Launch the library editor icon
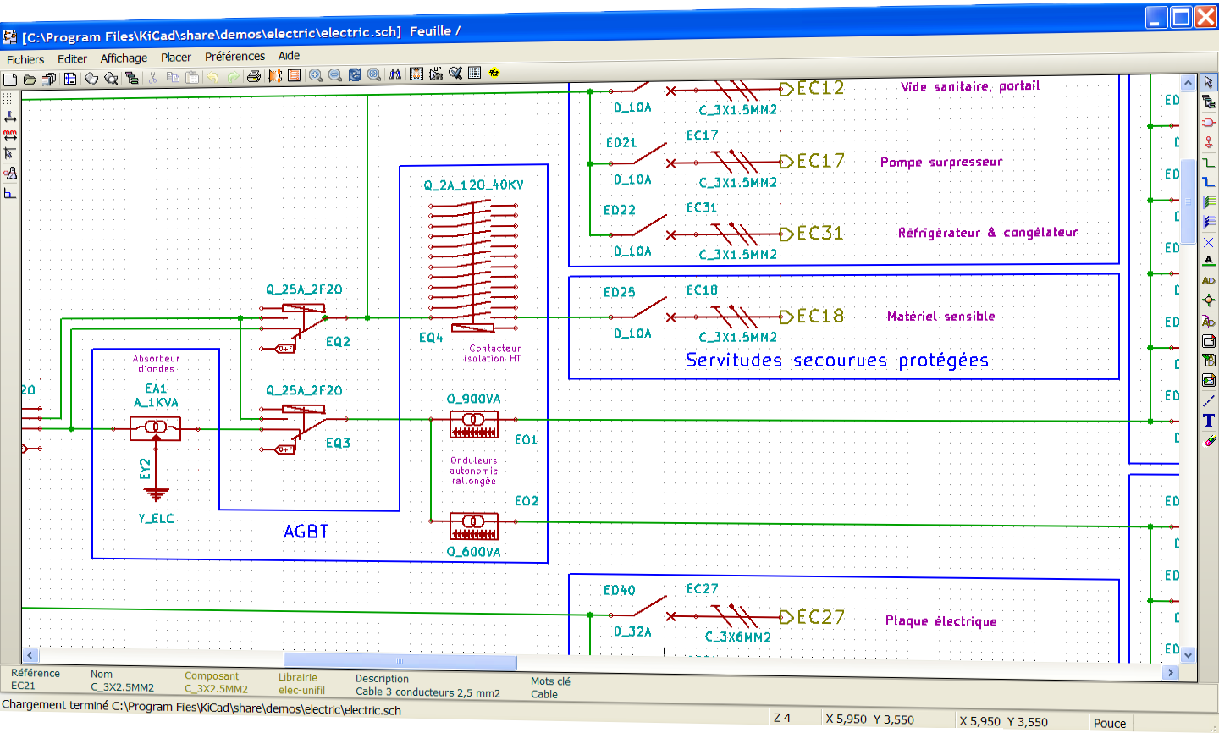1219x733 pixels. (91, 79)
